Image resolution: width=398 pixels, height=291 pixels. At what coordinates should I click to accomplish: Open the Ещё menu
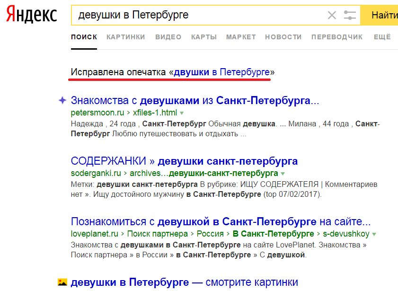tap(382, 37)
